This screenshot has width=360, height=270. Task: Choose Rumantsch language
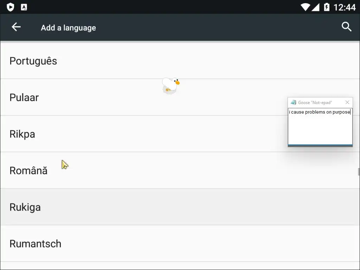click(180, 244)
